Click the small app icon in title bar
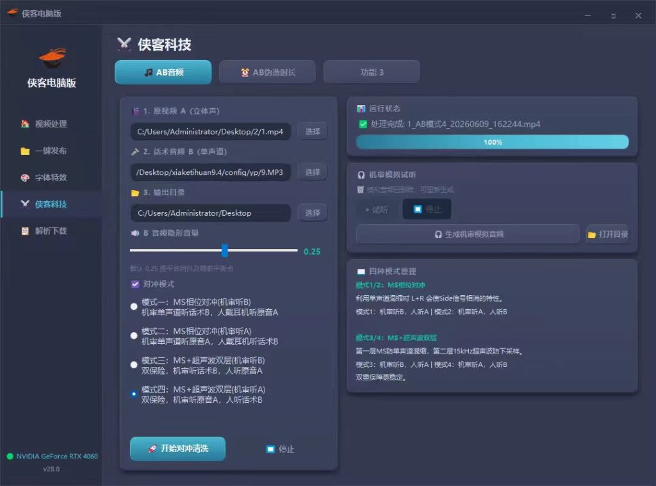 (12, 13)
